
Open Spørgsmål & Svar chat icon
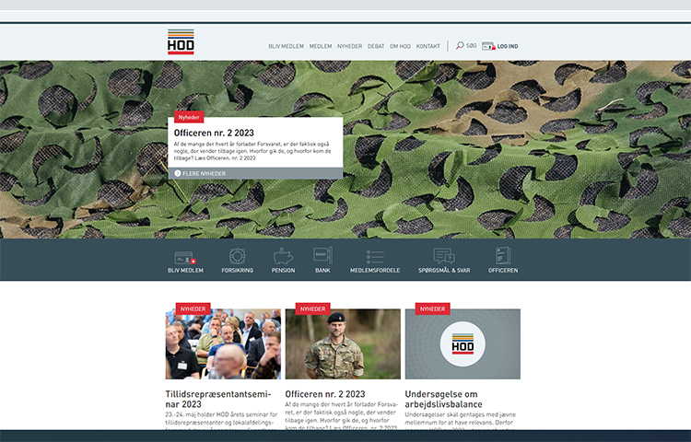click(x=444, y=257)
